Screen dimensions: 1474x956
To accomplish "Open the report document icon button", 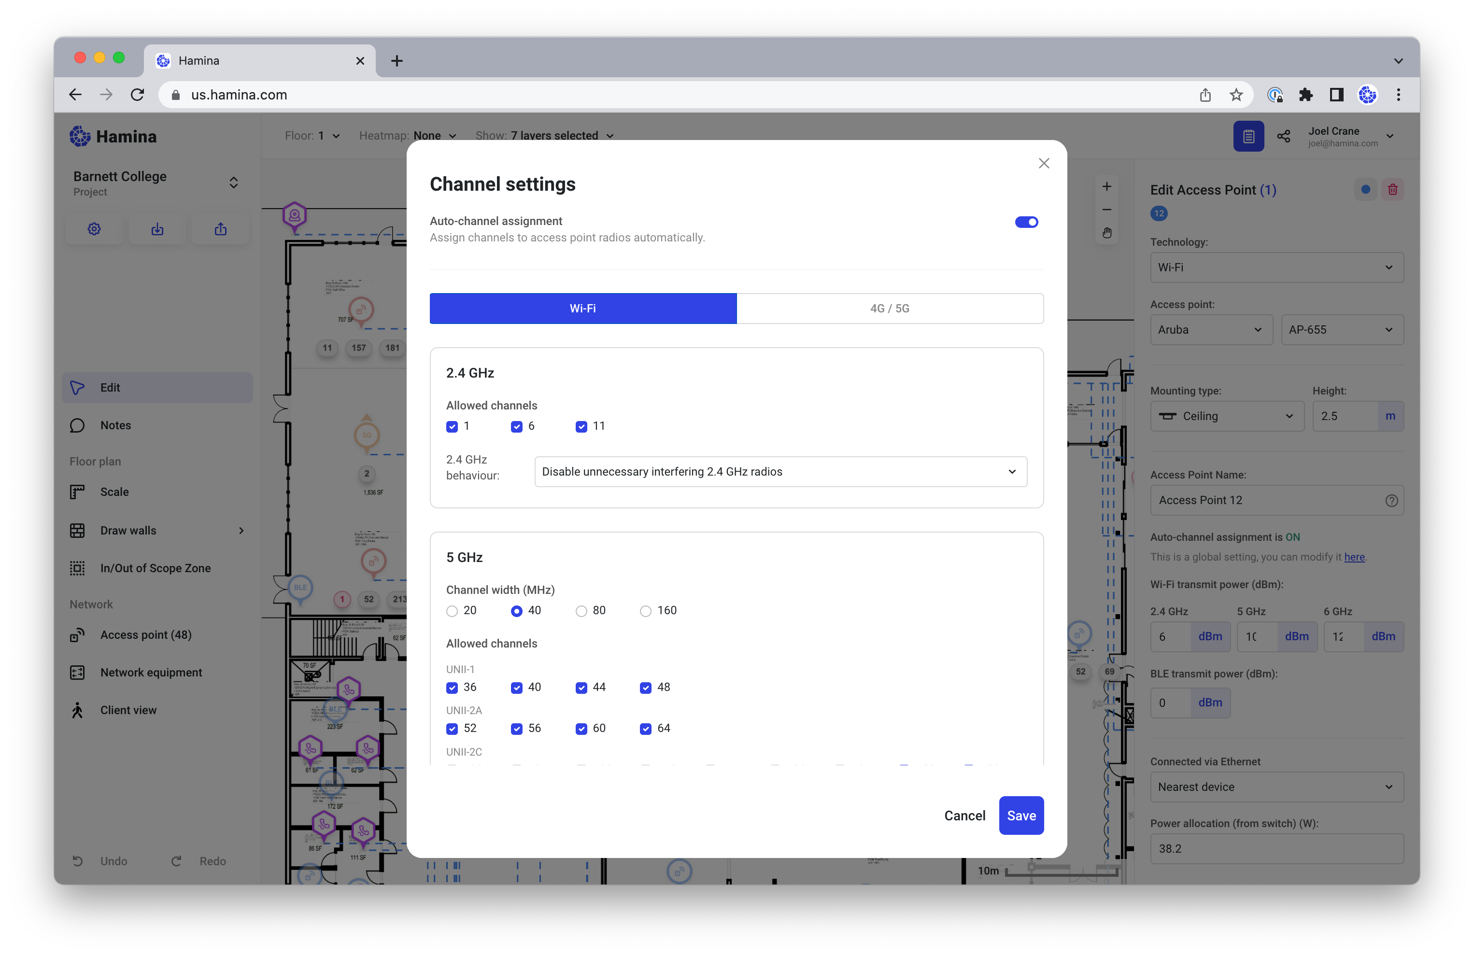I will tap(1248, 136).
